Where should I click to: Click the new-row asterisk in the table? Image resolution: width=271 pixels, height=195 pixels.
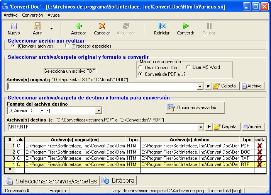[10, 170]
